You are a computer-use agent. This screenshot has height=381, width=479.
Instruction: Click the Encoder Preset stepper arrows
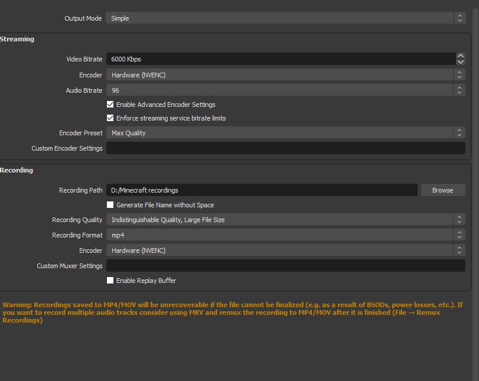(x=460, y=132)
